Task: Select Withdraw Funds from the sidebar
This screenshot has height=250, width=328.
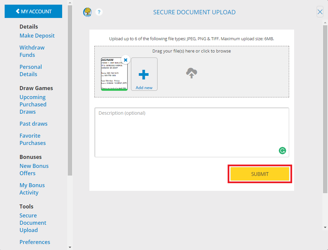Action: pos(32,51)
